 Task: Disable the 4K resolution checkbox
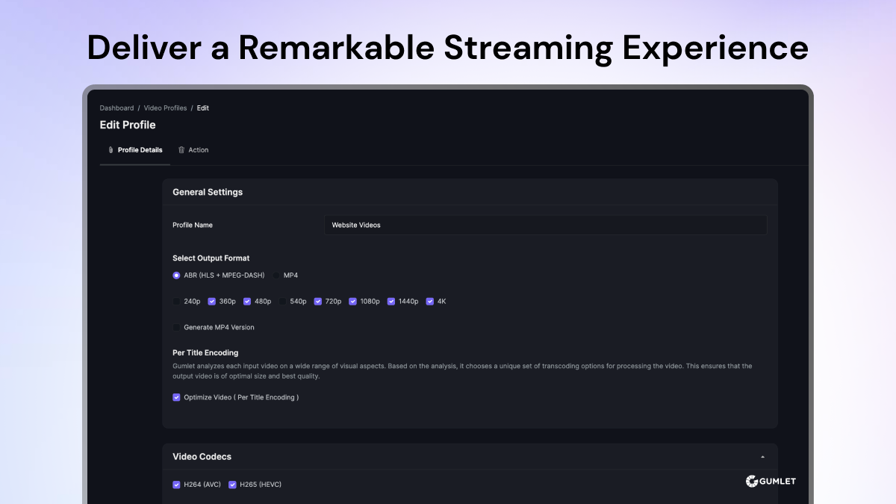coord(430,302)
